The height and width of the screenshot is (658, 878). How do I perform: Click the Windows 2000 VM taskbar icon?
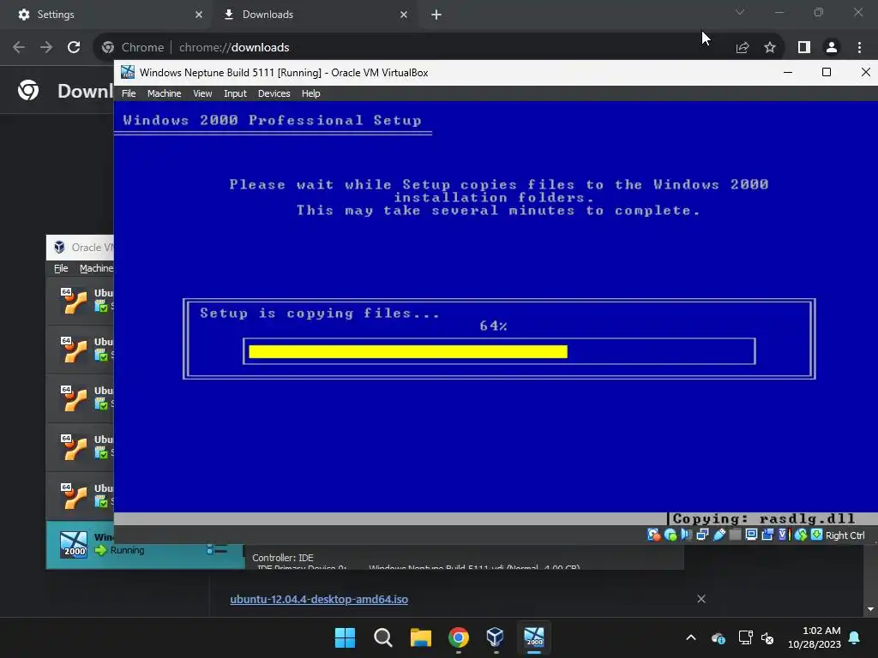pos(533,637)
